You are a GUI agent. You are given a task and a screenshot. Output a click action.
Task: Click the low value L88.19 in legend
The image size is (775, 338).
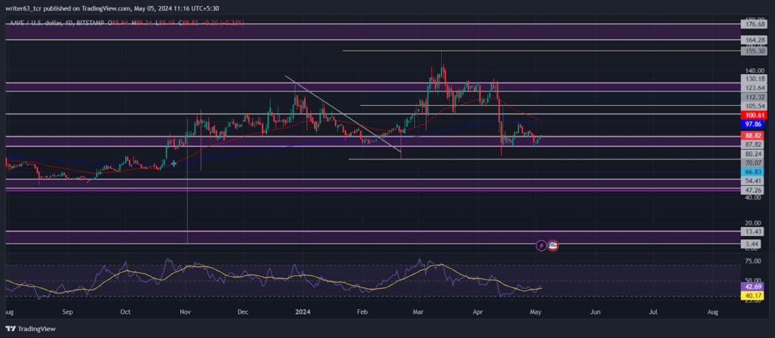pyautogui.click(x=167, y=23)
